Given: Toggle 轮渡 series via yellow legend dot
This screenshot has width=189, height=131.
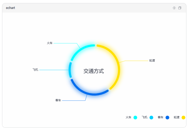Looking at the screenshot, I should (x=183, y=117).
